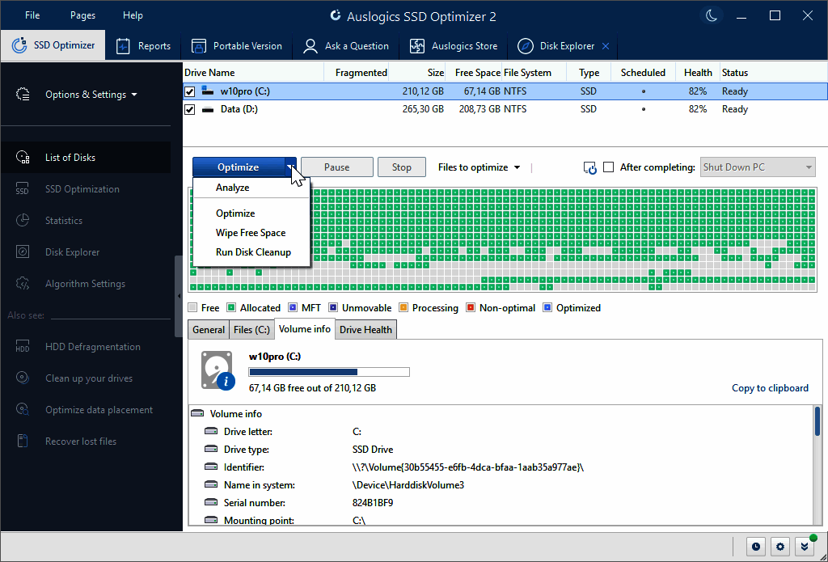Click Copy to clipboard link
This screenshot has height=562, width=828.
click(x=770, y=388)
